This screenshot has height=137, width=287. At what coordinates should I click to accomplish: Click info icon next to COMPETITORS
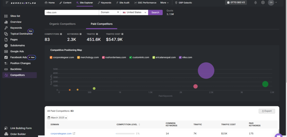(x=61, y=34)
